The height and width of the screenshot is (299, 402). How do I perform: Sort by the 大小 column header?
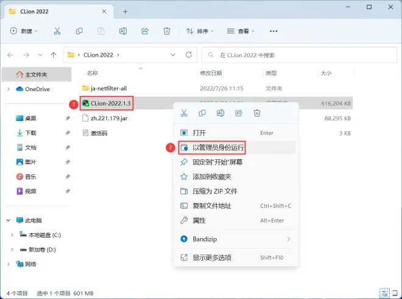pyautogui.click(x=326, y=73)
